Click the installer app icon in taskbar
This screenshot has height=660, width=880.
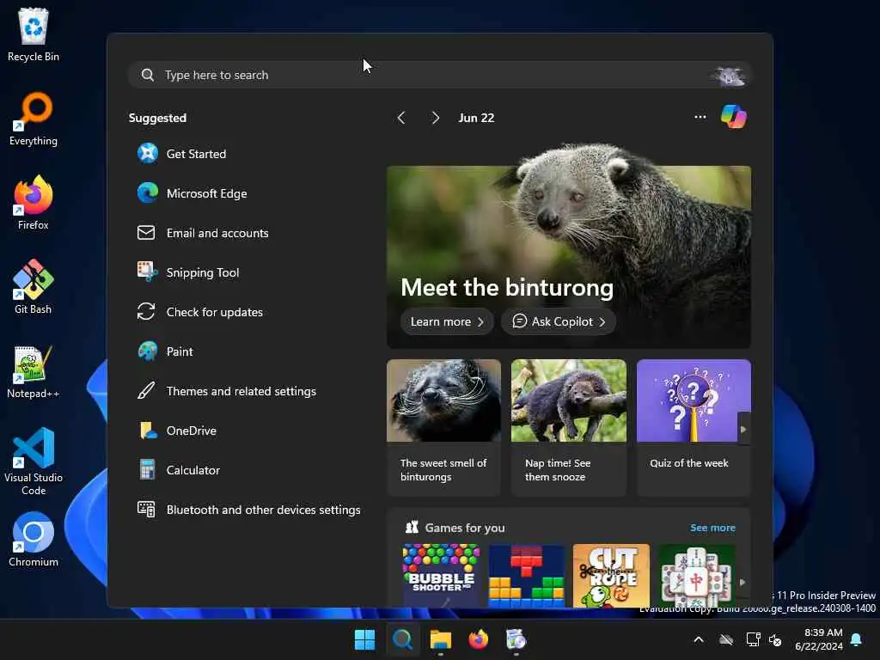click(516, 639)
